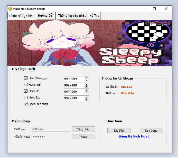
Task: Decrease Hack Exp value with down arrow
Action: click(x=87, y=100)
